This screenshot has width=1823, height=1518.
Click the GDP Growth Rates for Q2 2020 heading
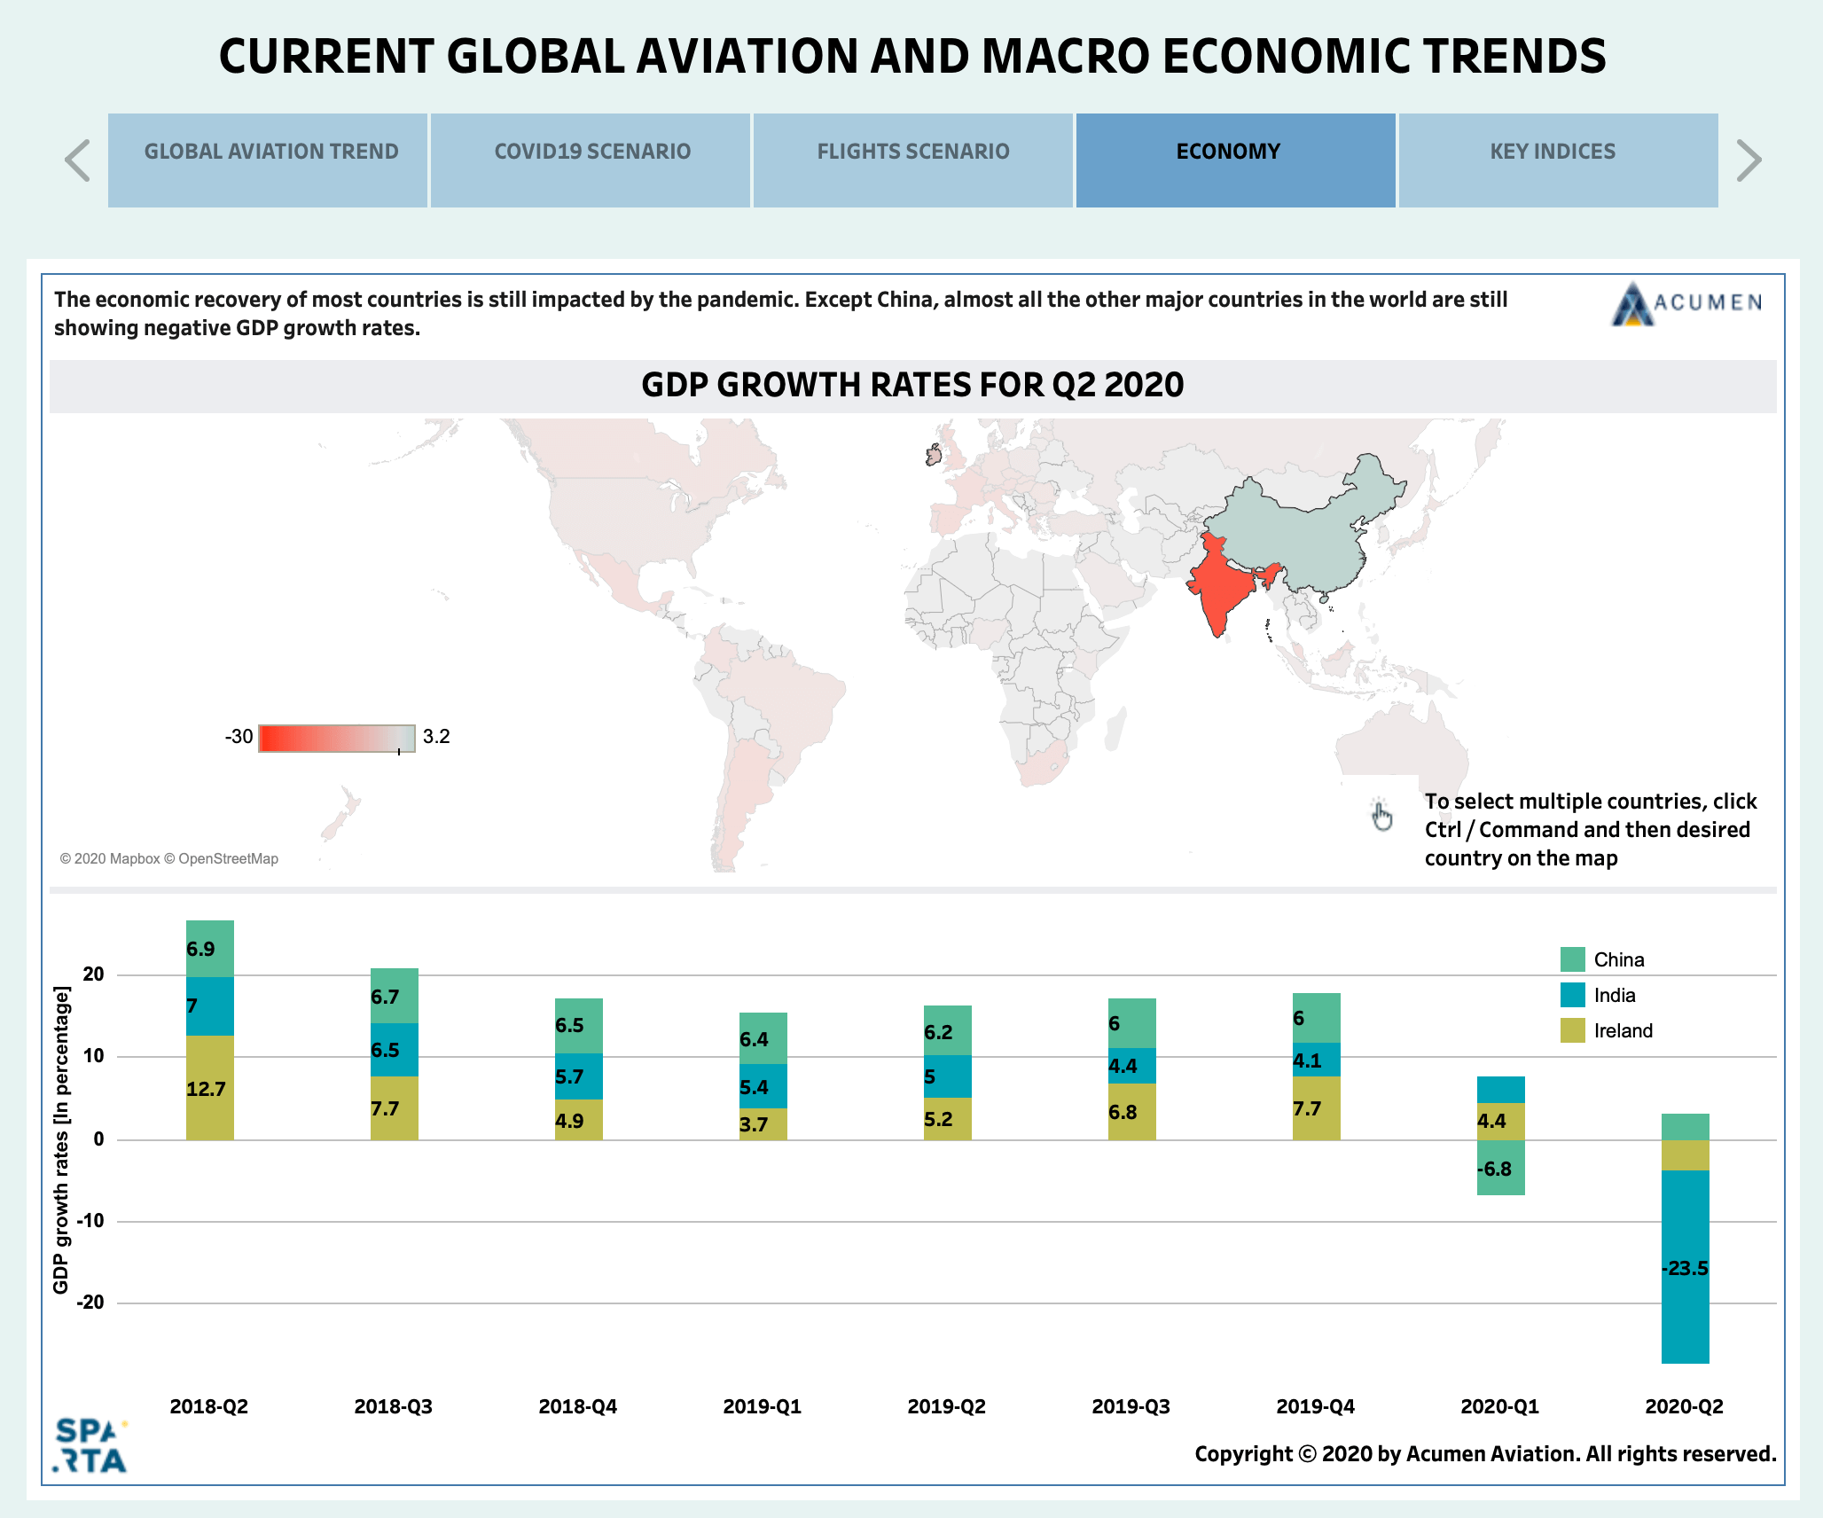[x=912, y=385]
